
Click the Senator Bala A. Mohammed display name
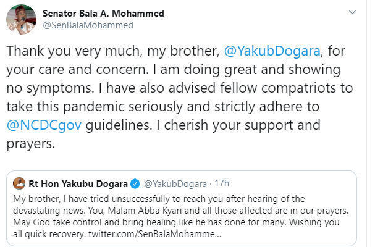(98, 14)
